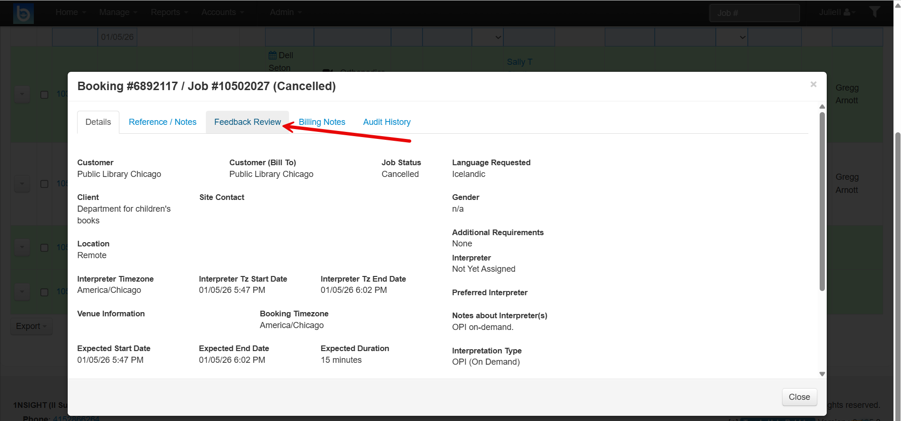Click the calendar icon beside Dell Seton
901x421 pixels.
(x=273, y=55)
